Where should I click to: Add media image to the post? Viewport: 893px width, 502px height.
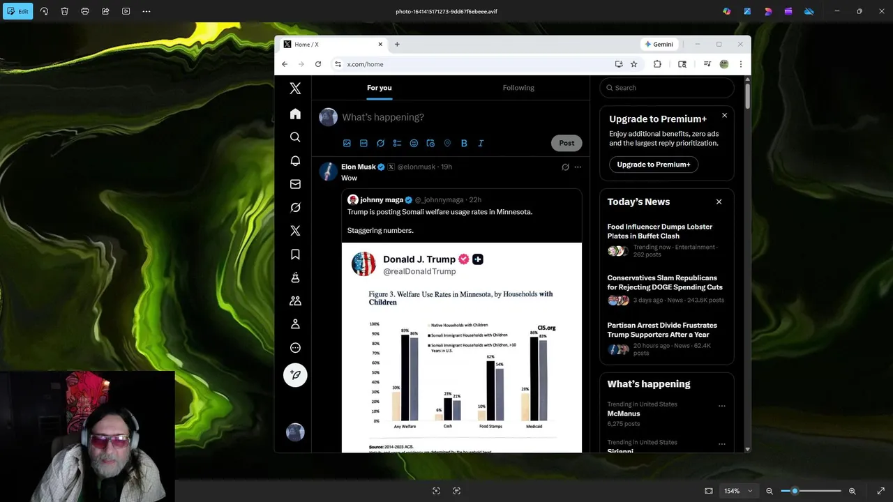pos(347,143)
